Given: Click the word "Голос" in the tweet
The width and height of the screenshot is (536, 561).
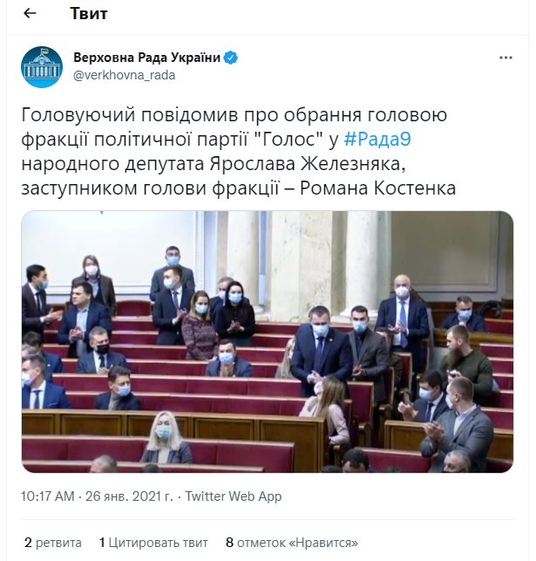Looking at the screenshot, I should 281,138.
